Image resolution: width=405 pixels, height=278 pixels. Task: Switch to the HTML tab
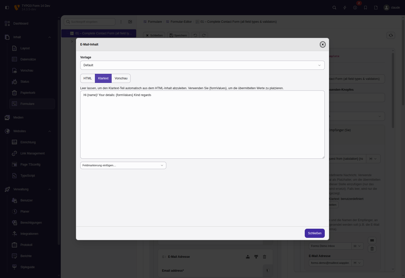pyautogui.click(x=88, y=78)
